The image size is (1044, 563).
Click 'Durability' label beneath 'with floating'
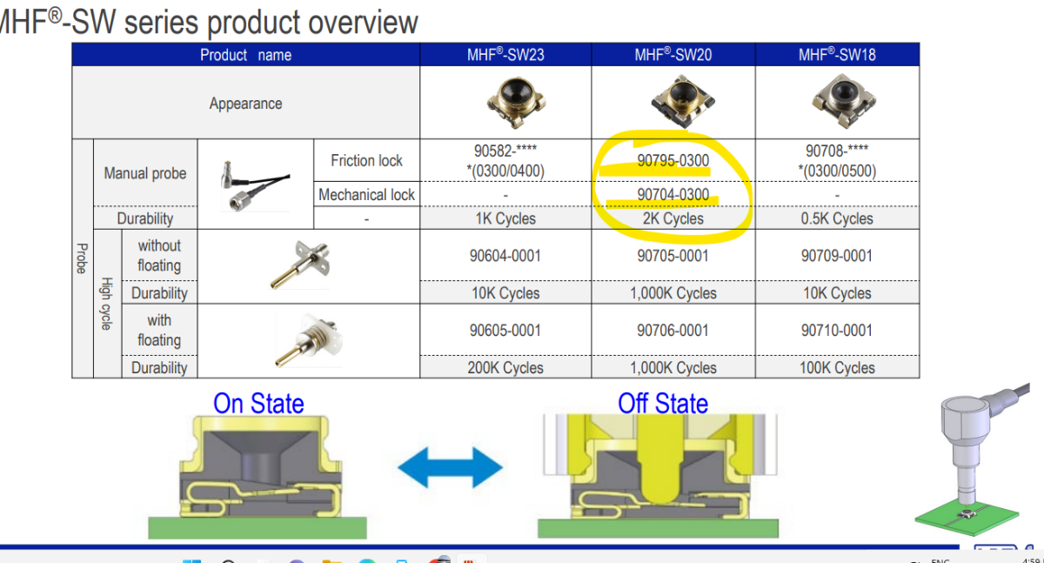click(159, 368)
